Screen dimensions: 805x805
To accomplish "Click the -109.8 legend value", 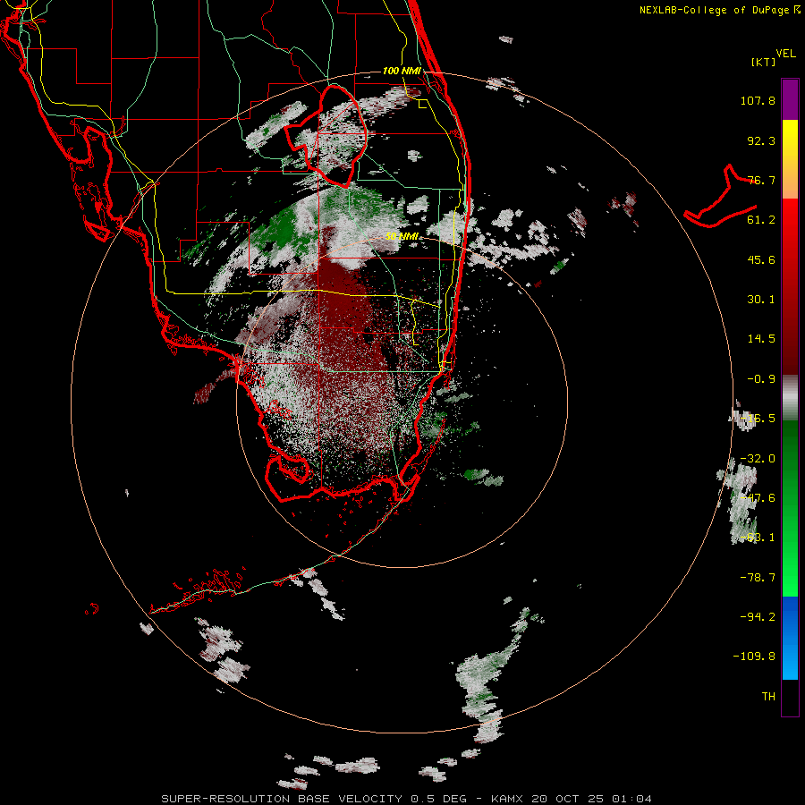I will tap(754, 657).
